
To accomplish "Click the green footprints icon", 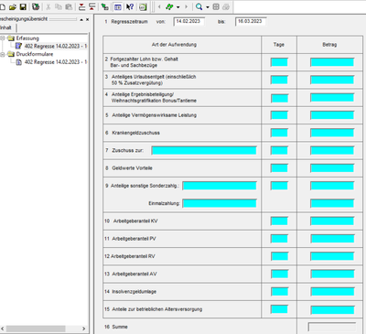I will point(169,6).
